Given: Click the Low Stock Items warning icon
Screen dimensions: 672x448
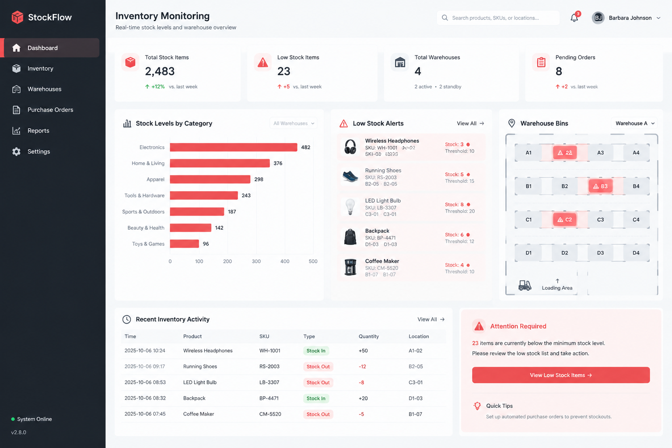Looking at the screenshot, I should [263, 63].
